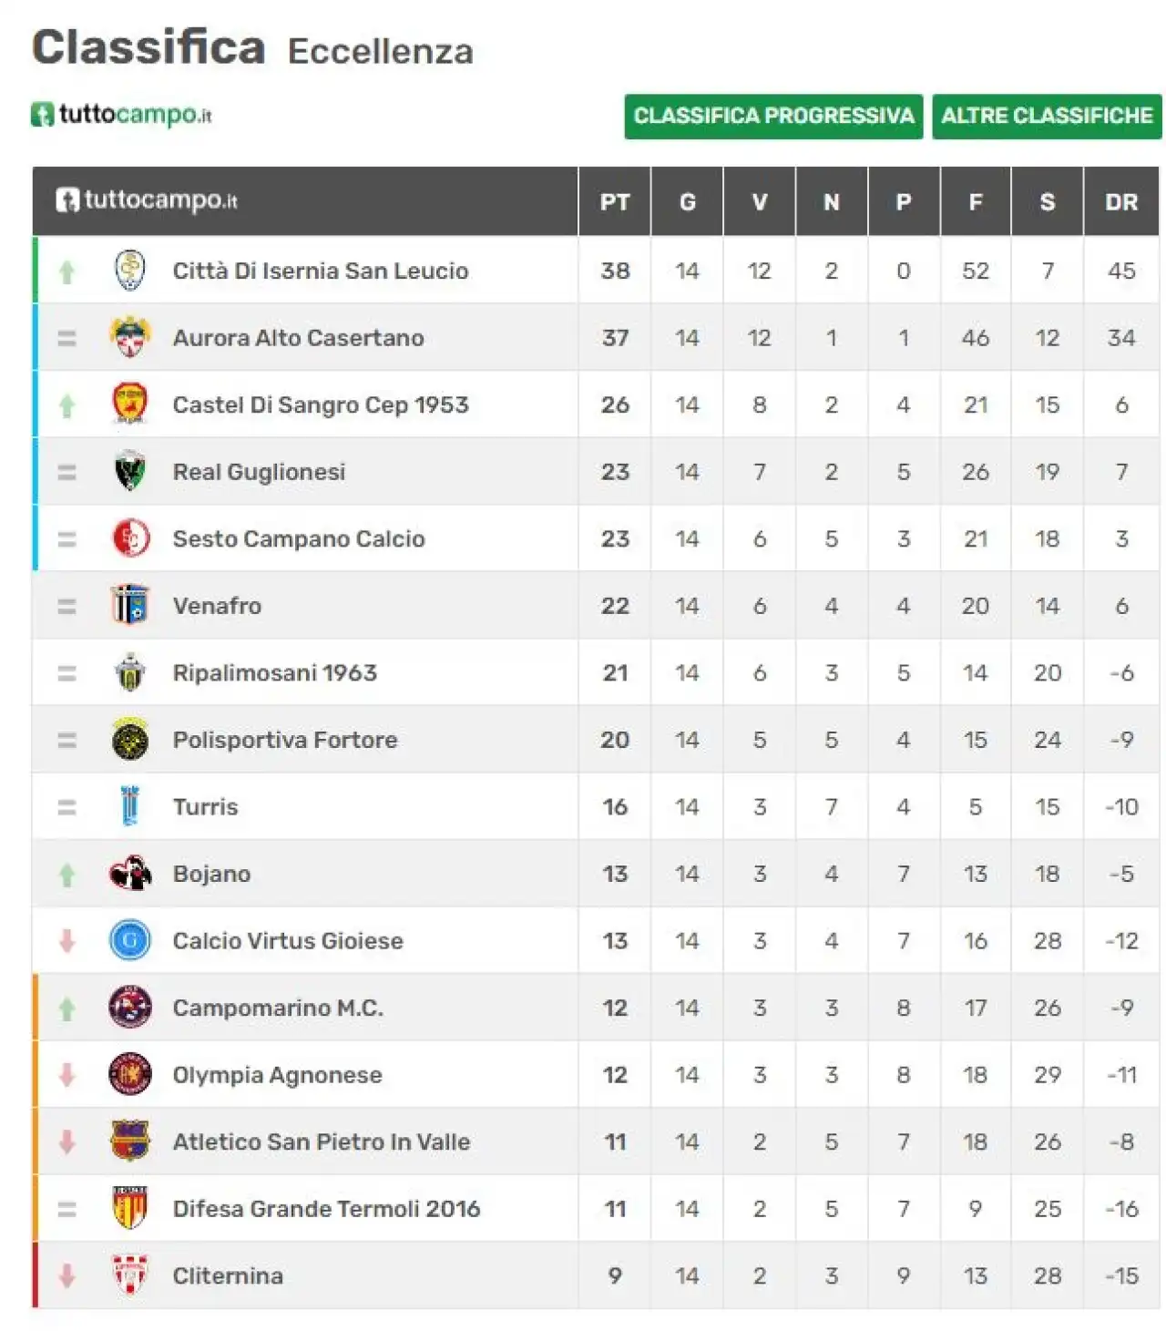Click the tuttocampo.it logo in table header
This screenshot has width=1166, height=1331.
point(147,200)
